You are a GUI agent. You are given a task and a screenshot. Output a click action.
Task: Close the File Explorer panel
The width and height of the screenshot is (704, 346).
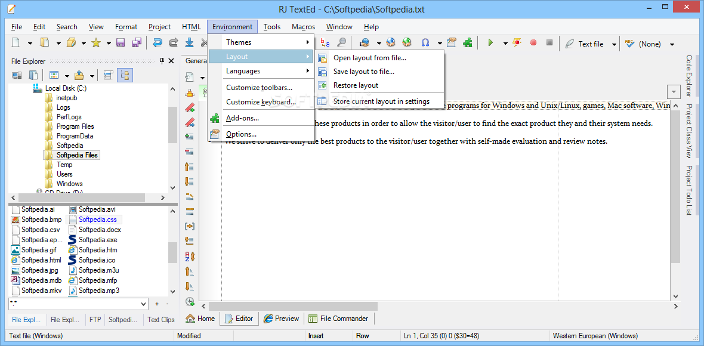[171, 61]
